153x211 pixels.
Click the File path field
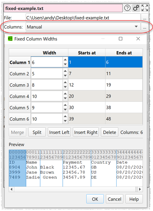[x=83, y=18]
